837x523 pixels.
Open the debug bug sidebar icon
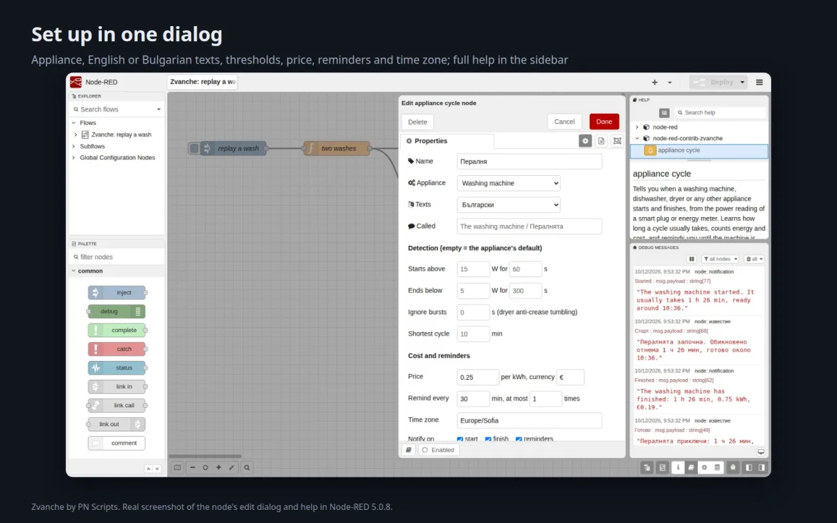(734, 467)
